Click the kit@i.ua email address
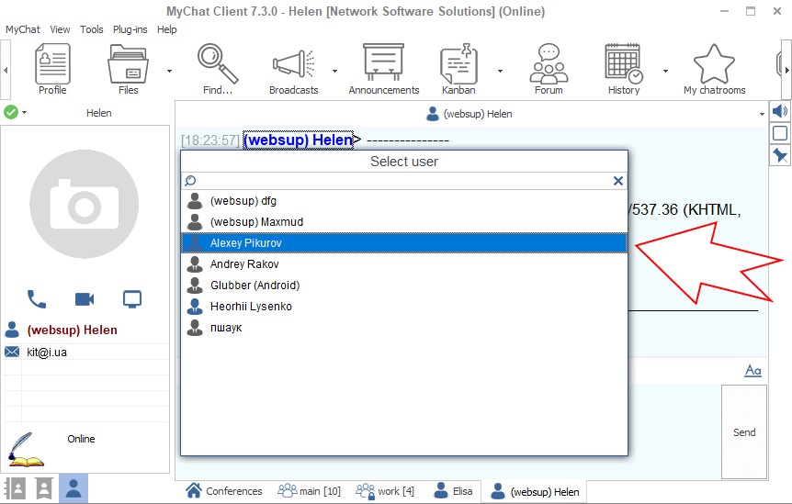This screenshot has height=504, width=792. (x=47, y=353)
